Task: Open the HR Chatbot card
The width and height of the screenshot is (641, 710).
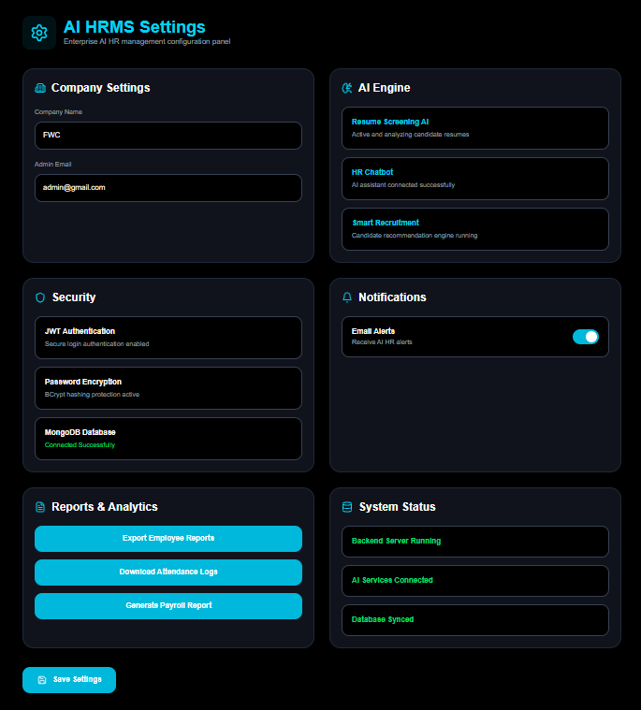Action: (x=475, y=179)
